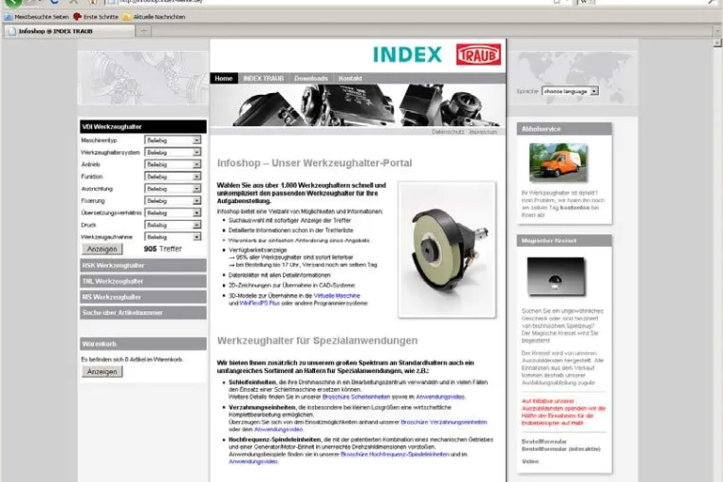723x482 pixels.
Task: Expand the Werkzeughaltersystem dropdown
Action: click(173, 152)
